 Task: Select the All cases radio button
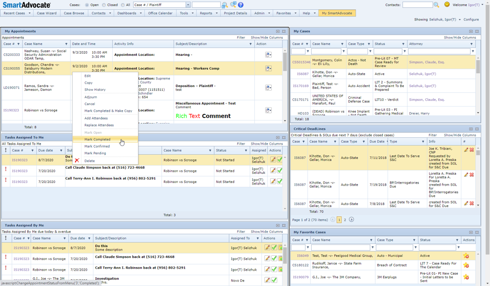[x=123, y=5]
